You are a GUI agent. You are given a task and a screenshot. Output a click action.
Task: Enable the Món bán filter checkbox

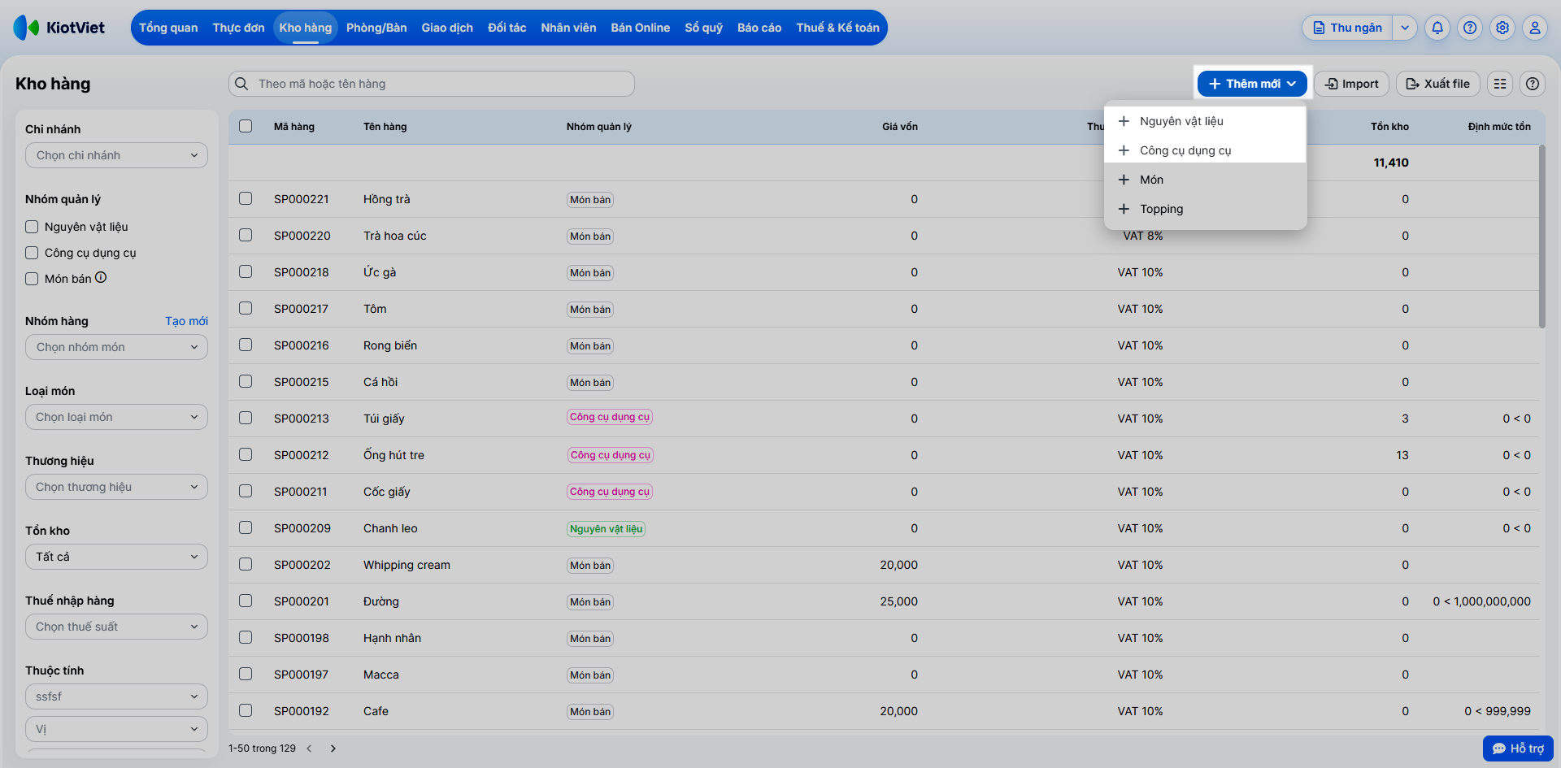click(x=32, y=279)
